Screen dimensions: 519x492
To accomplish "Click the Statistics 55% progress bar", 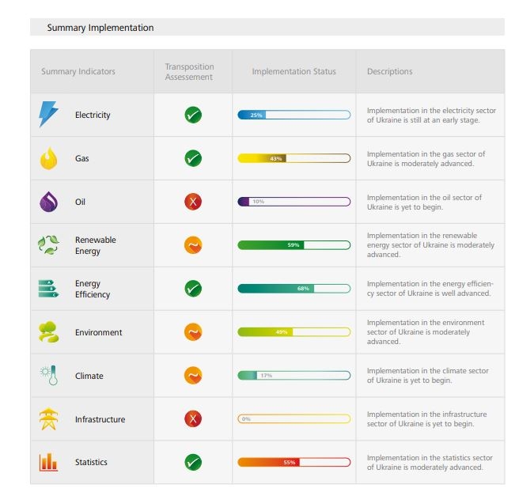I will pos(294,462).
